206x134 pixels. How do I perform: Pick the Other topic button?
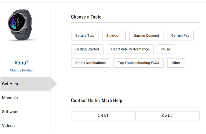pyautogui.click(x=176, y=63)
